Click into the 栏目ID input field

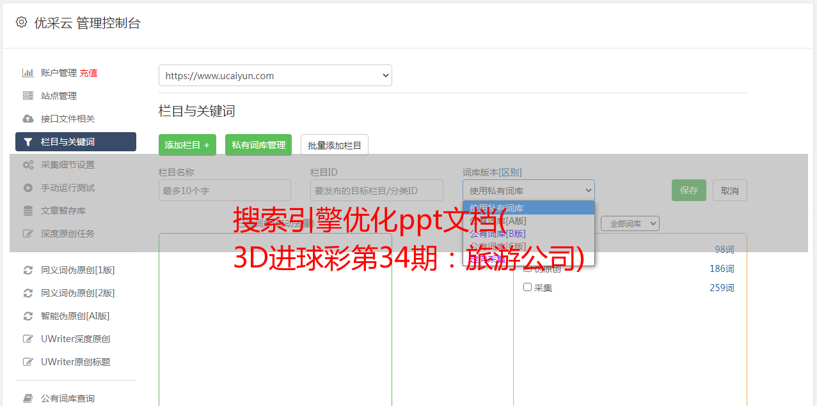[377, 190]
